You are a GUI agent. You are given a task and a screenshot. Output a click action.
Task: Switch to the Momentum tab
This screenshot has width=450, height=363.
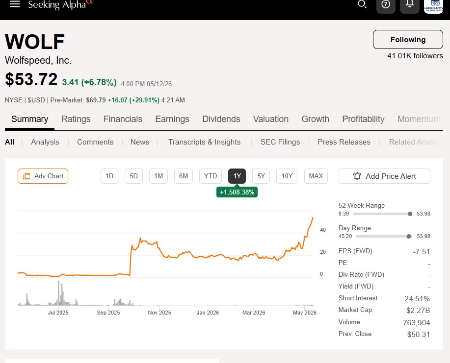(419, 119)
